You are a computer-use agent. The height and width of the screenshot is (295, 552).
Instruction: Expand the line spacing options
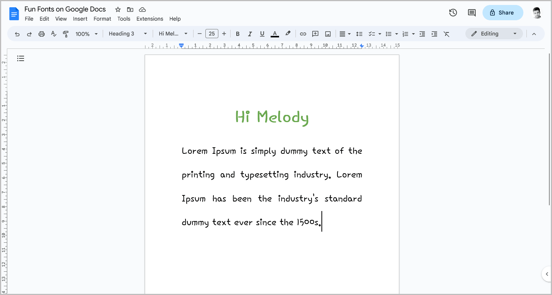coord(359,34)
